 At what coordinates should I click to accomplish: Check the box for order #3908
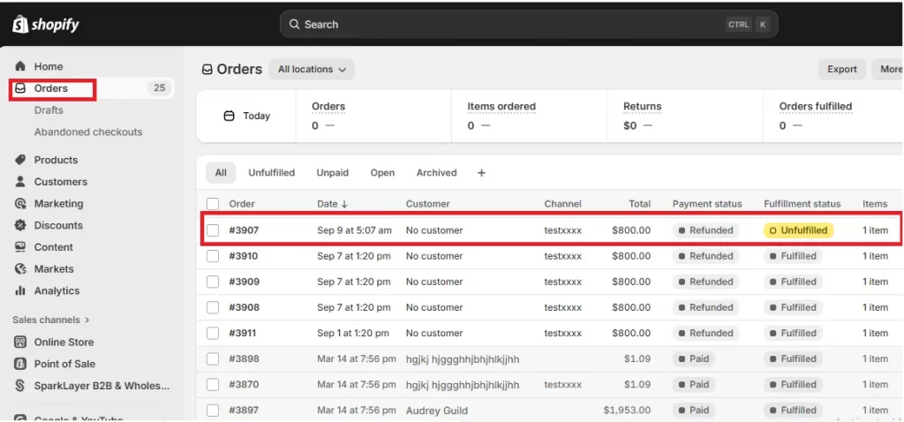click(x=213, y=307)
